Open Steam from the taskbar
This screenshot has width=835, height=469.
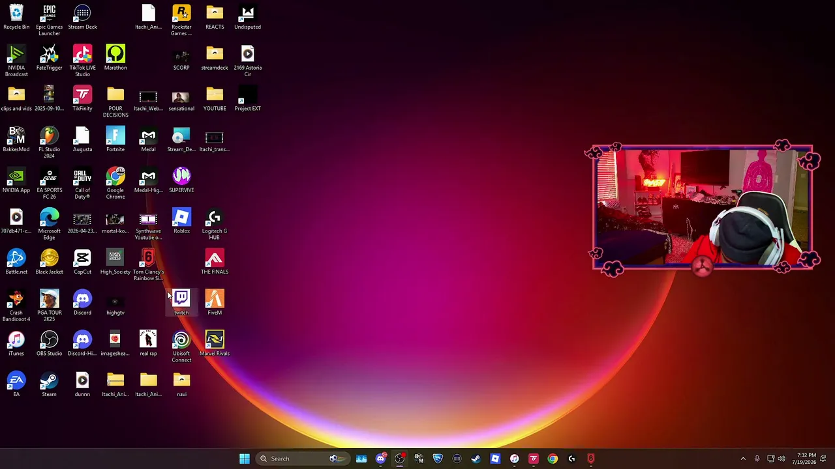click(x=476, y=459)
